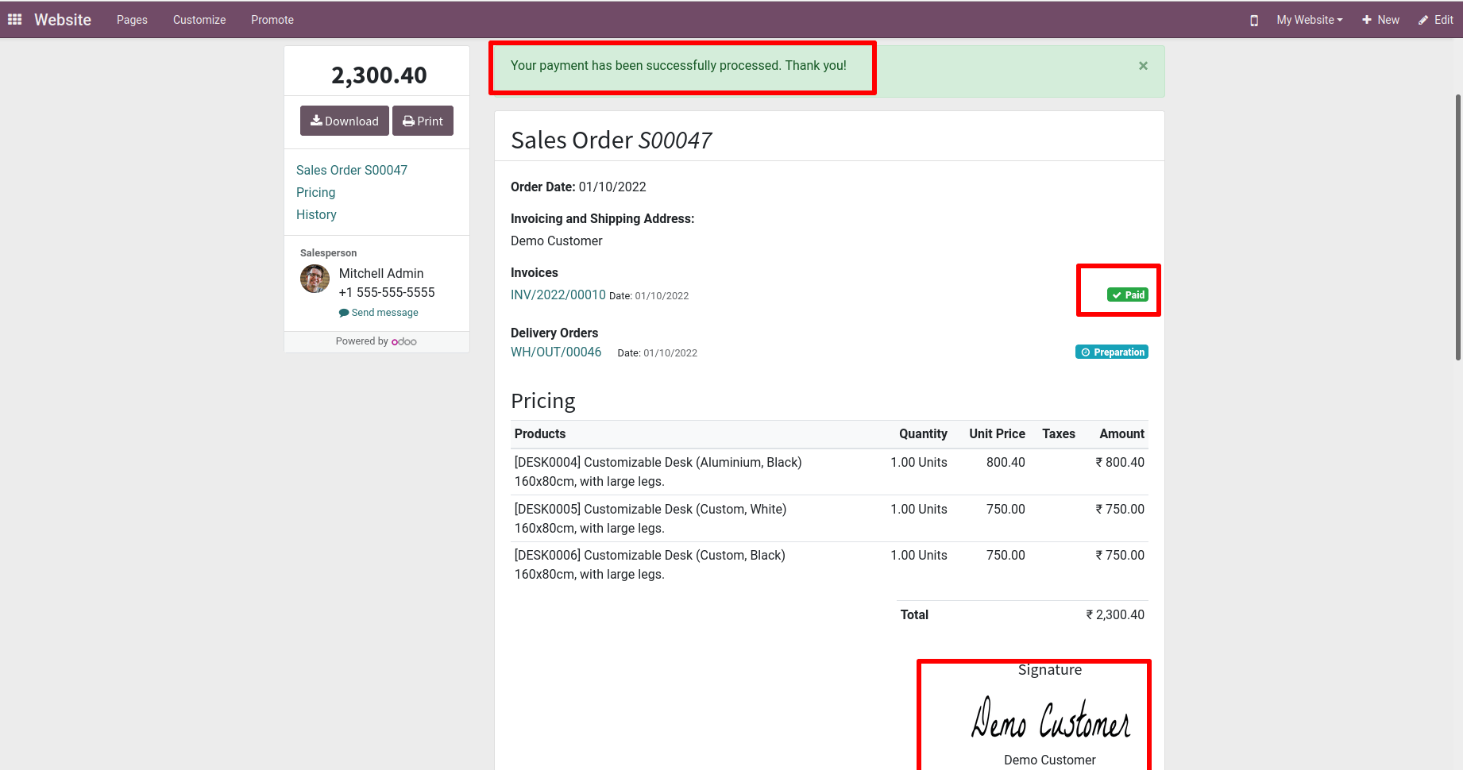
Task: Click the Preparation status badge
Action: [1111, 352]
